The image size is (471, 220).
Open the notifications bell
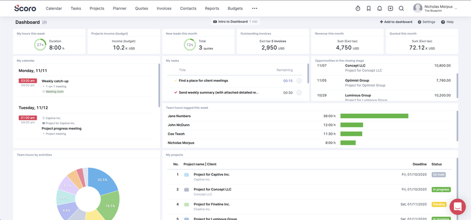pyautogui.click(x=379, y=8)
